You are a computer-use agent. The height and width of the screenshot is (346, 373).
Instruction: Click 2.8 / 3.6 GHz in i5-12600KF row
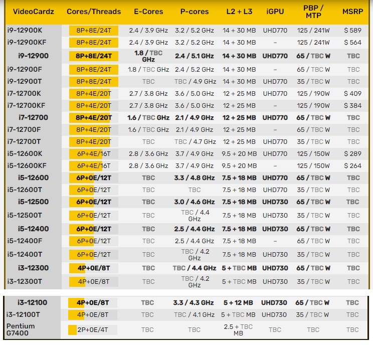pos(148,165)
